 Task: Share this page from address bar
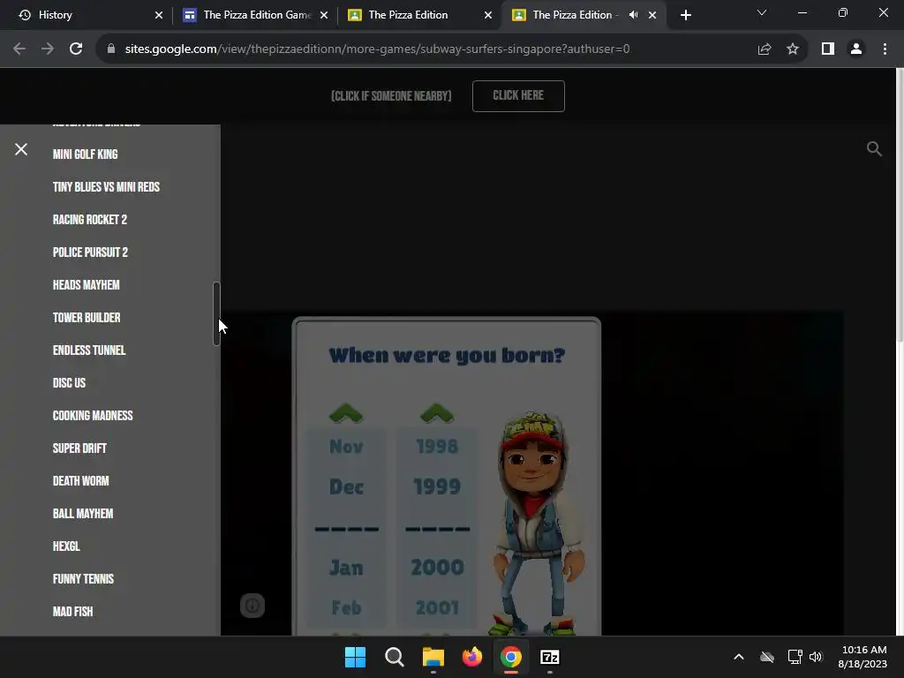764,49
